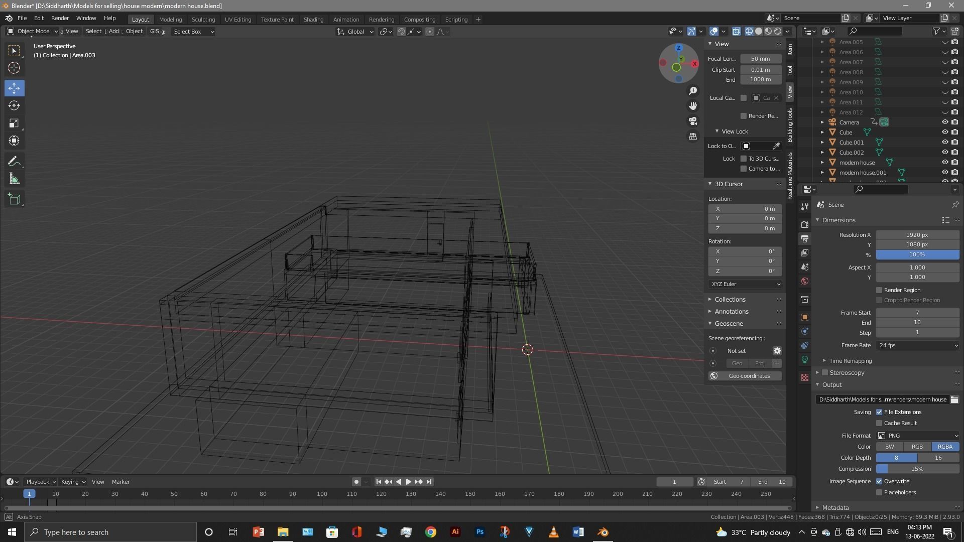Jump to the timeline end frame button

click(x=429, y=482)
